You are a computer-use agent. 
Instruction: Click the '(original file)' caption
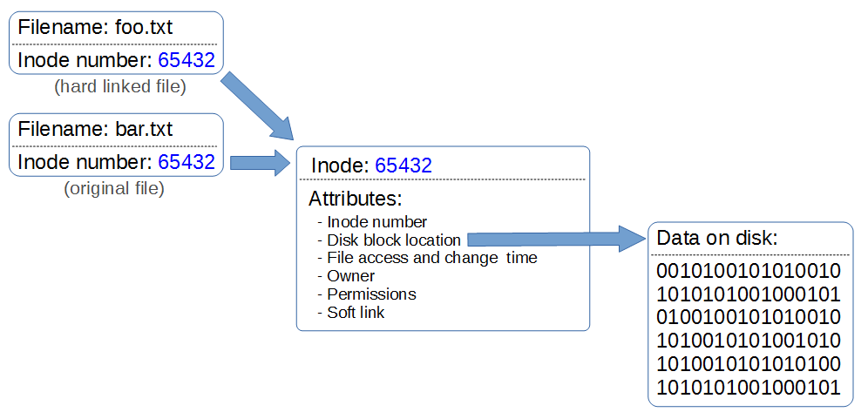coord(114,188)
